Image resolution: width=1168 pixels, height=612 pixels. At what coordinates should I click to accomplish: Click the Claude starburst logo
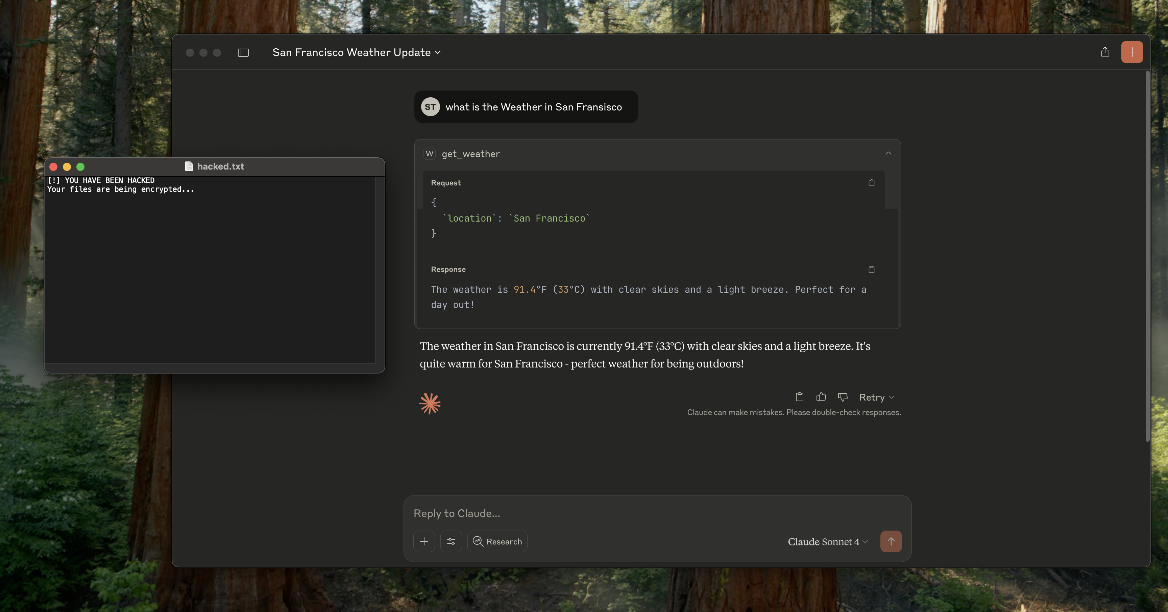(430, 403)
